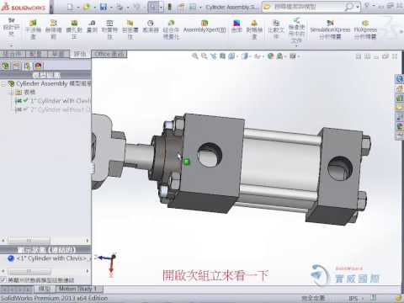
Task: Launch SimulationXpress analysis wizard
Action: pyautogui.click(x=330, y=29)
